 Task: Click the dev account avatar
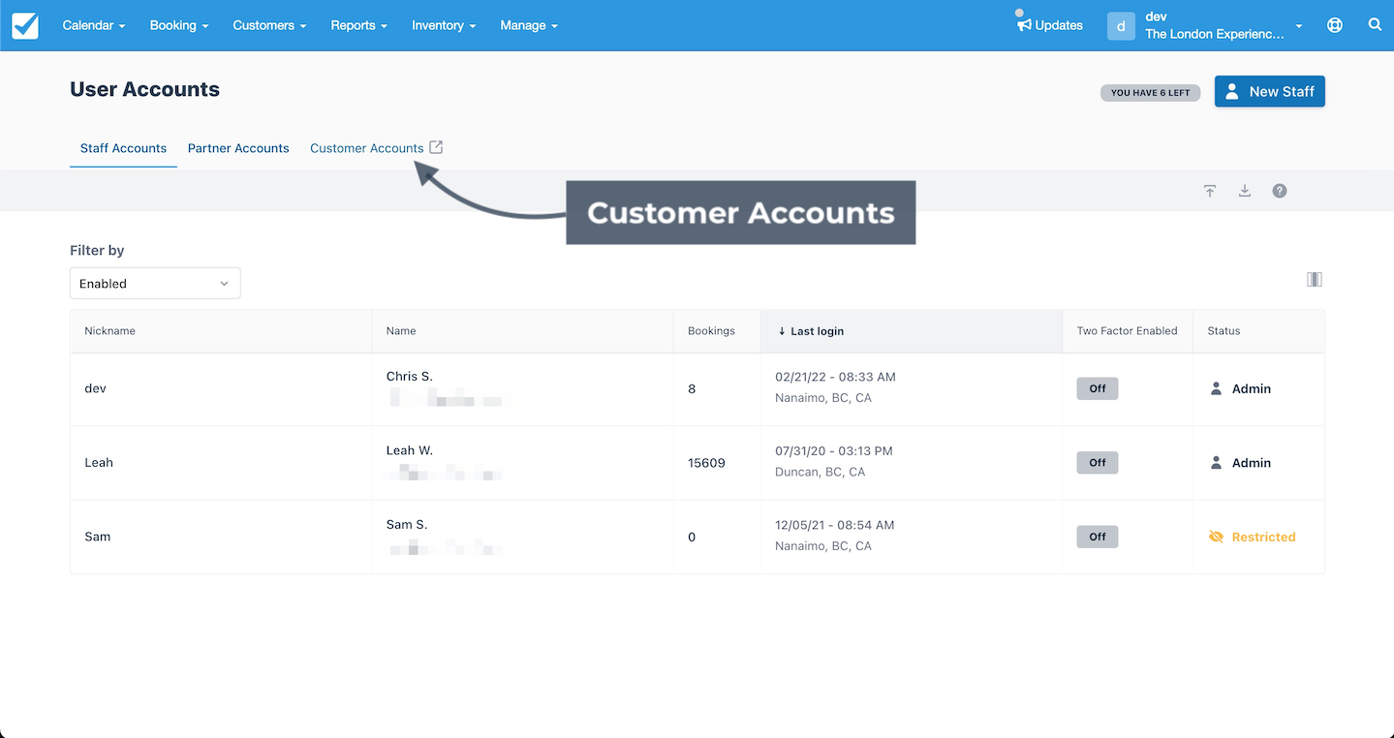click(x=1121, y=26)
